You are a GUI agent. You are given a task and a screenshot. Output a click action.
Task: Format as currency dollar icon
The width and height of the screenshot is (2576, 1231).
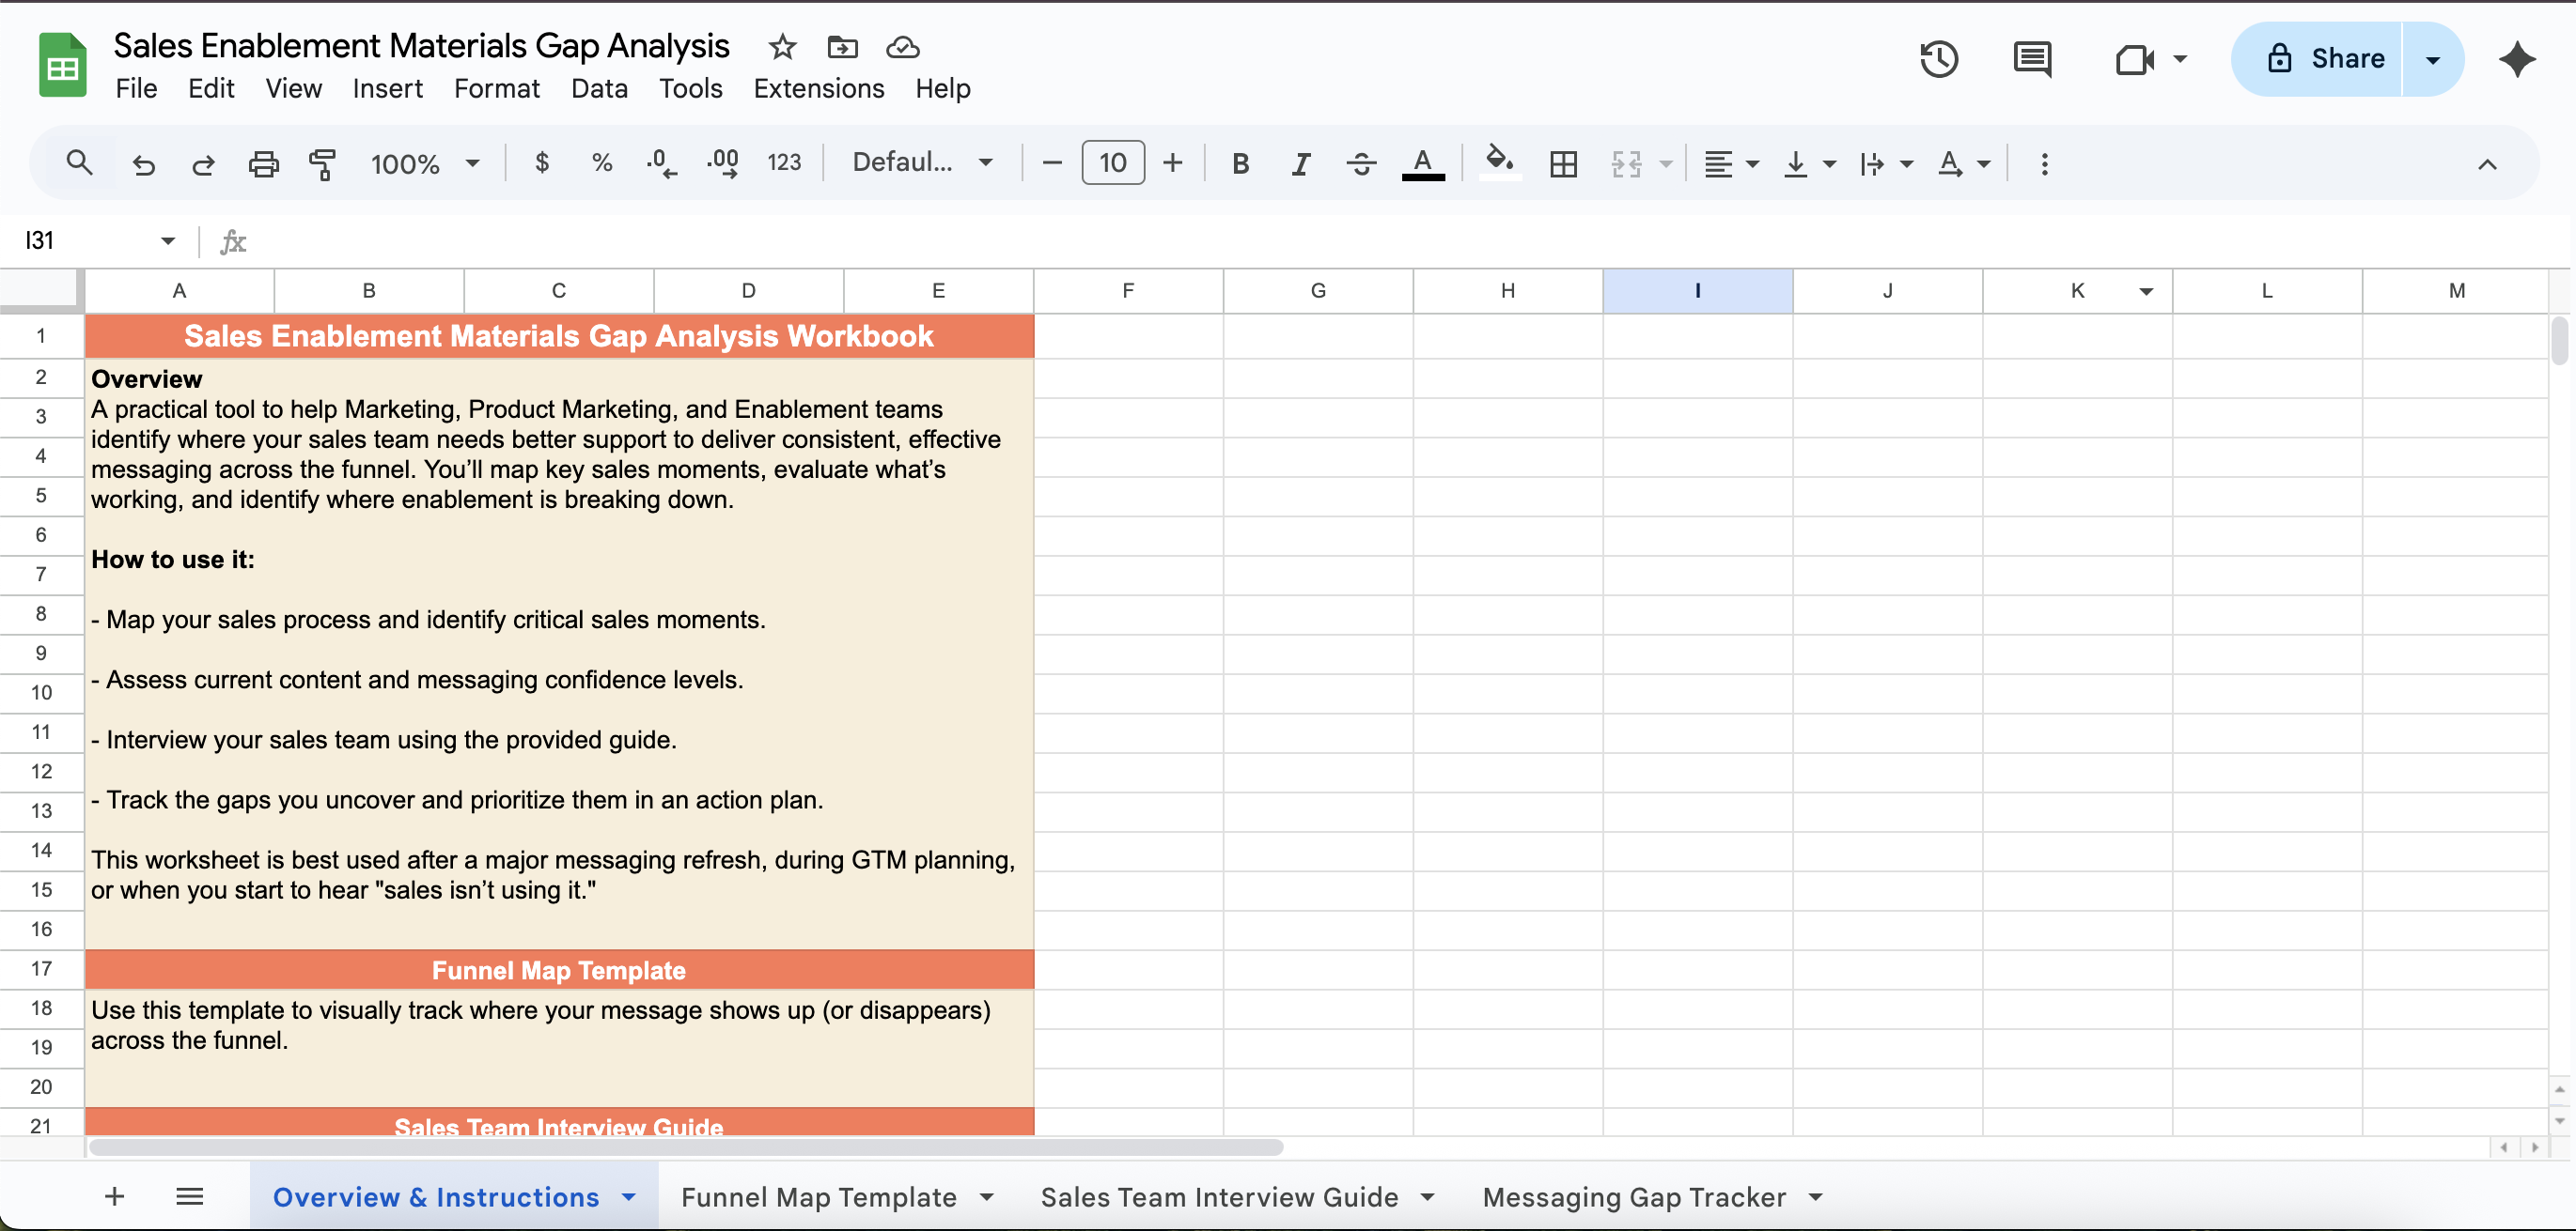point(542,162)
